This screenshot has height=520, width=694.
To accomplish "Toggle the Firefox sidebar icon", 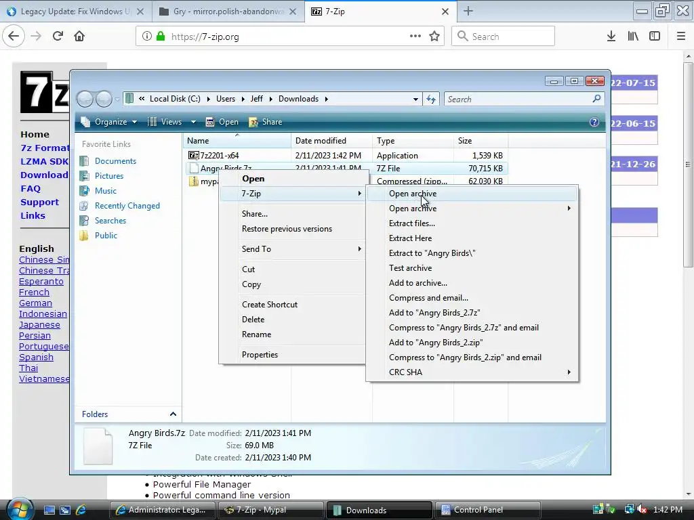I will click(x=655, y=37).
